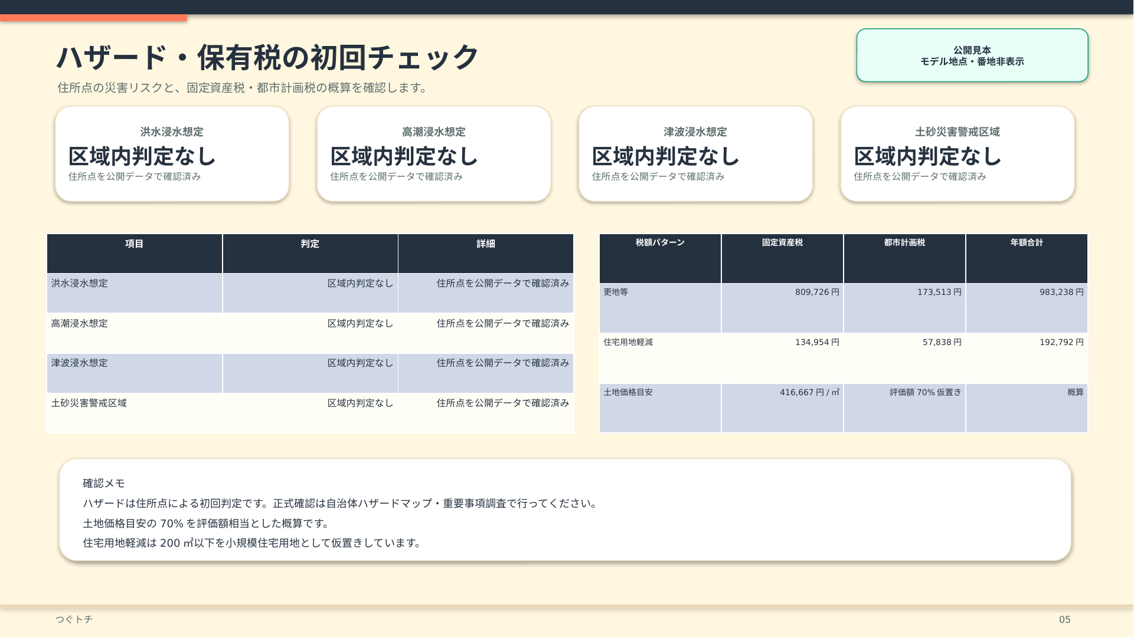Click the 評価額 70% 仮置き cell

point(904,408)
